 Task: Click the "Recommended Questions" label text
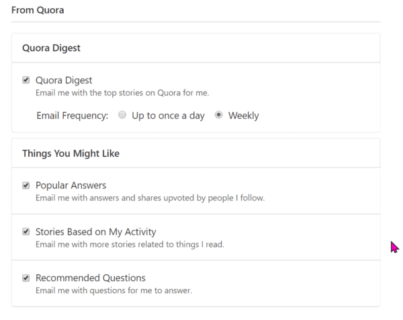point(90,277)
